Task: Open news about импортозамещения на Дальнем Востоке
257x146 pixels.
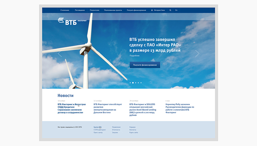Action: [x=108, y=108]
